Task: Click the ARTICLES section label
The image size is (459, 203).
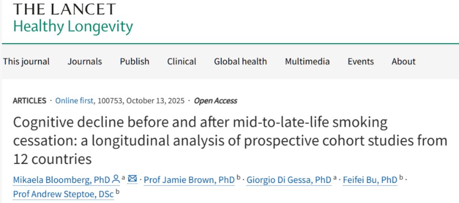Action: coord(30,101)
